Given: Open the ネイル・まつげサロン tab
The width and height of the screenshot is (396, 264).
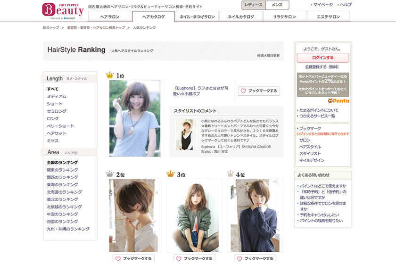Looking at the screenshot, I should pyautogui.click(x=197, y=16).
